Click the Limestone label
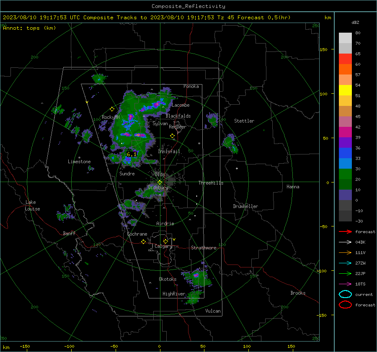The image size is (377, 352). coord(79,162)
